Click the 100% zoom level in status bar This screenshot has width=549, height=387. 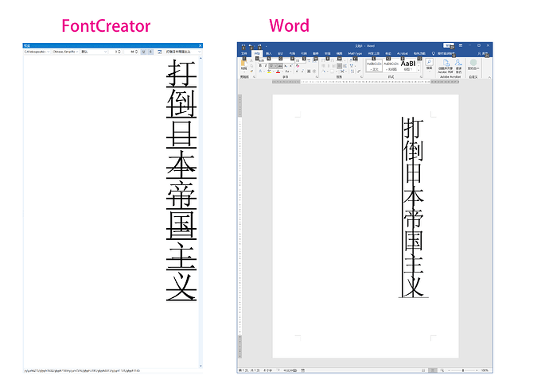point(485,370)
